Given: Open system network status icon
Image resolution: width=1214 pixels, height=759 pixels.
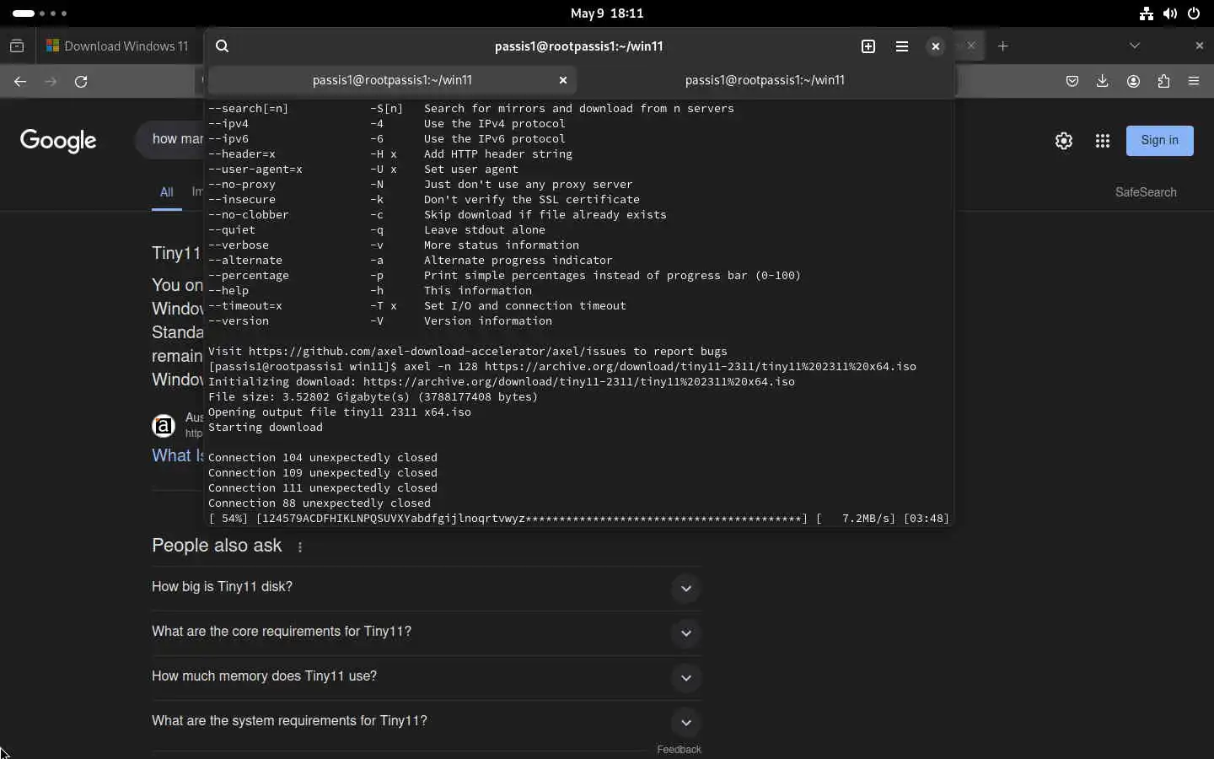Looking at the screenshot, I should (1147, 13).
